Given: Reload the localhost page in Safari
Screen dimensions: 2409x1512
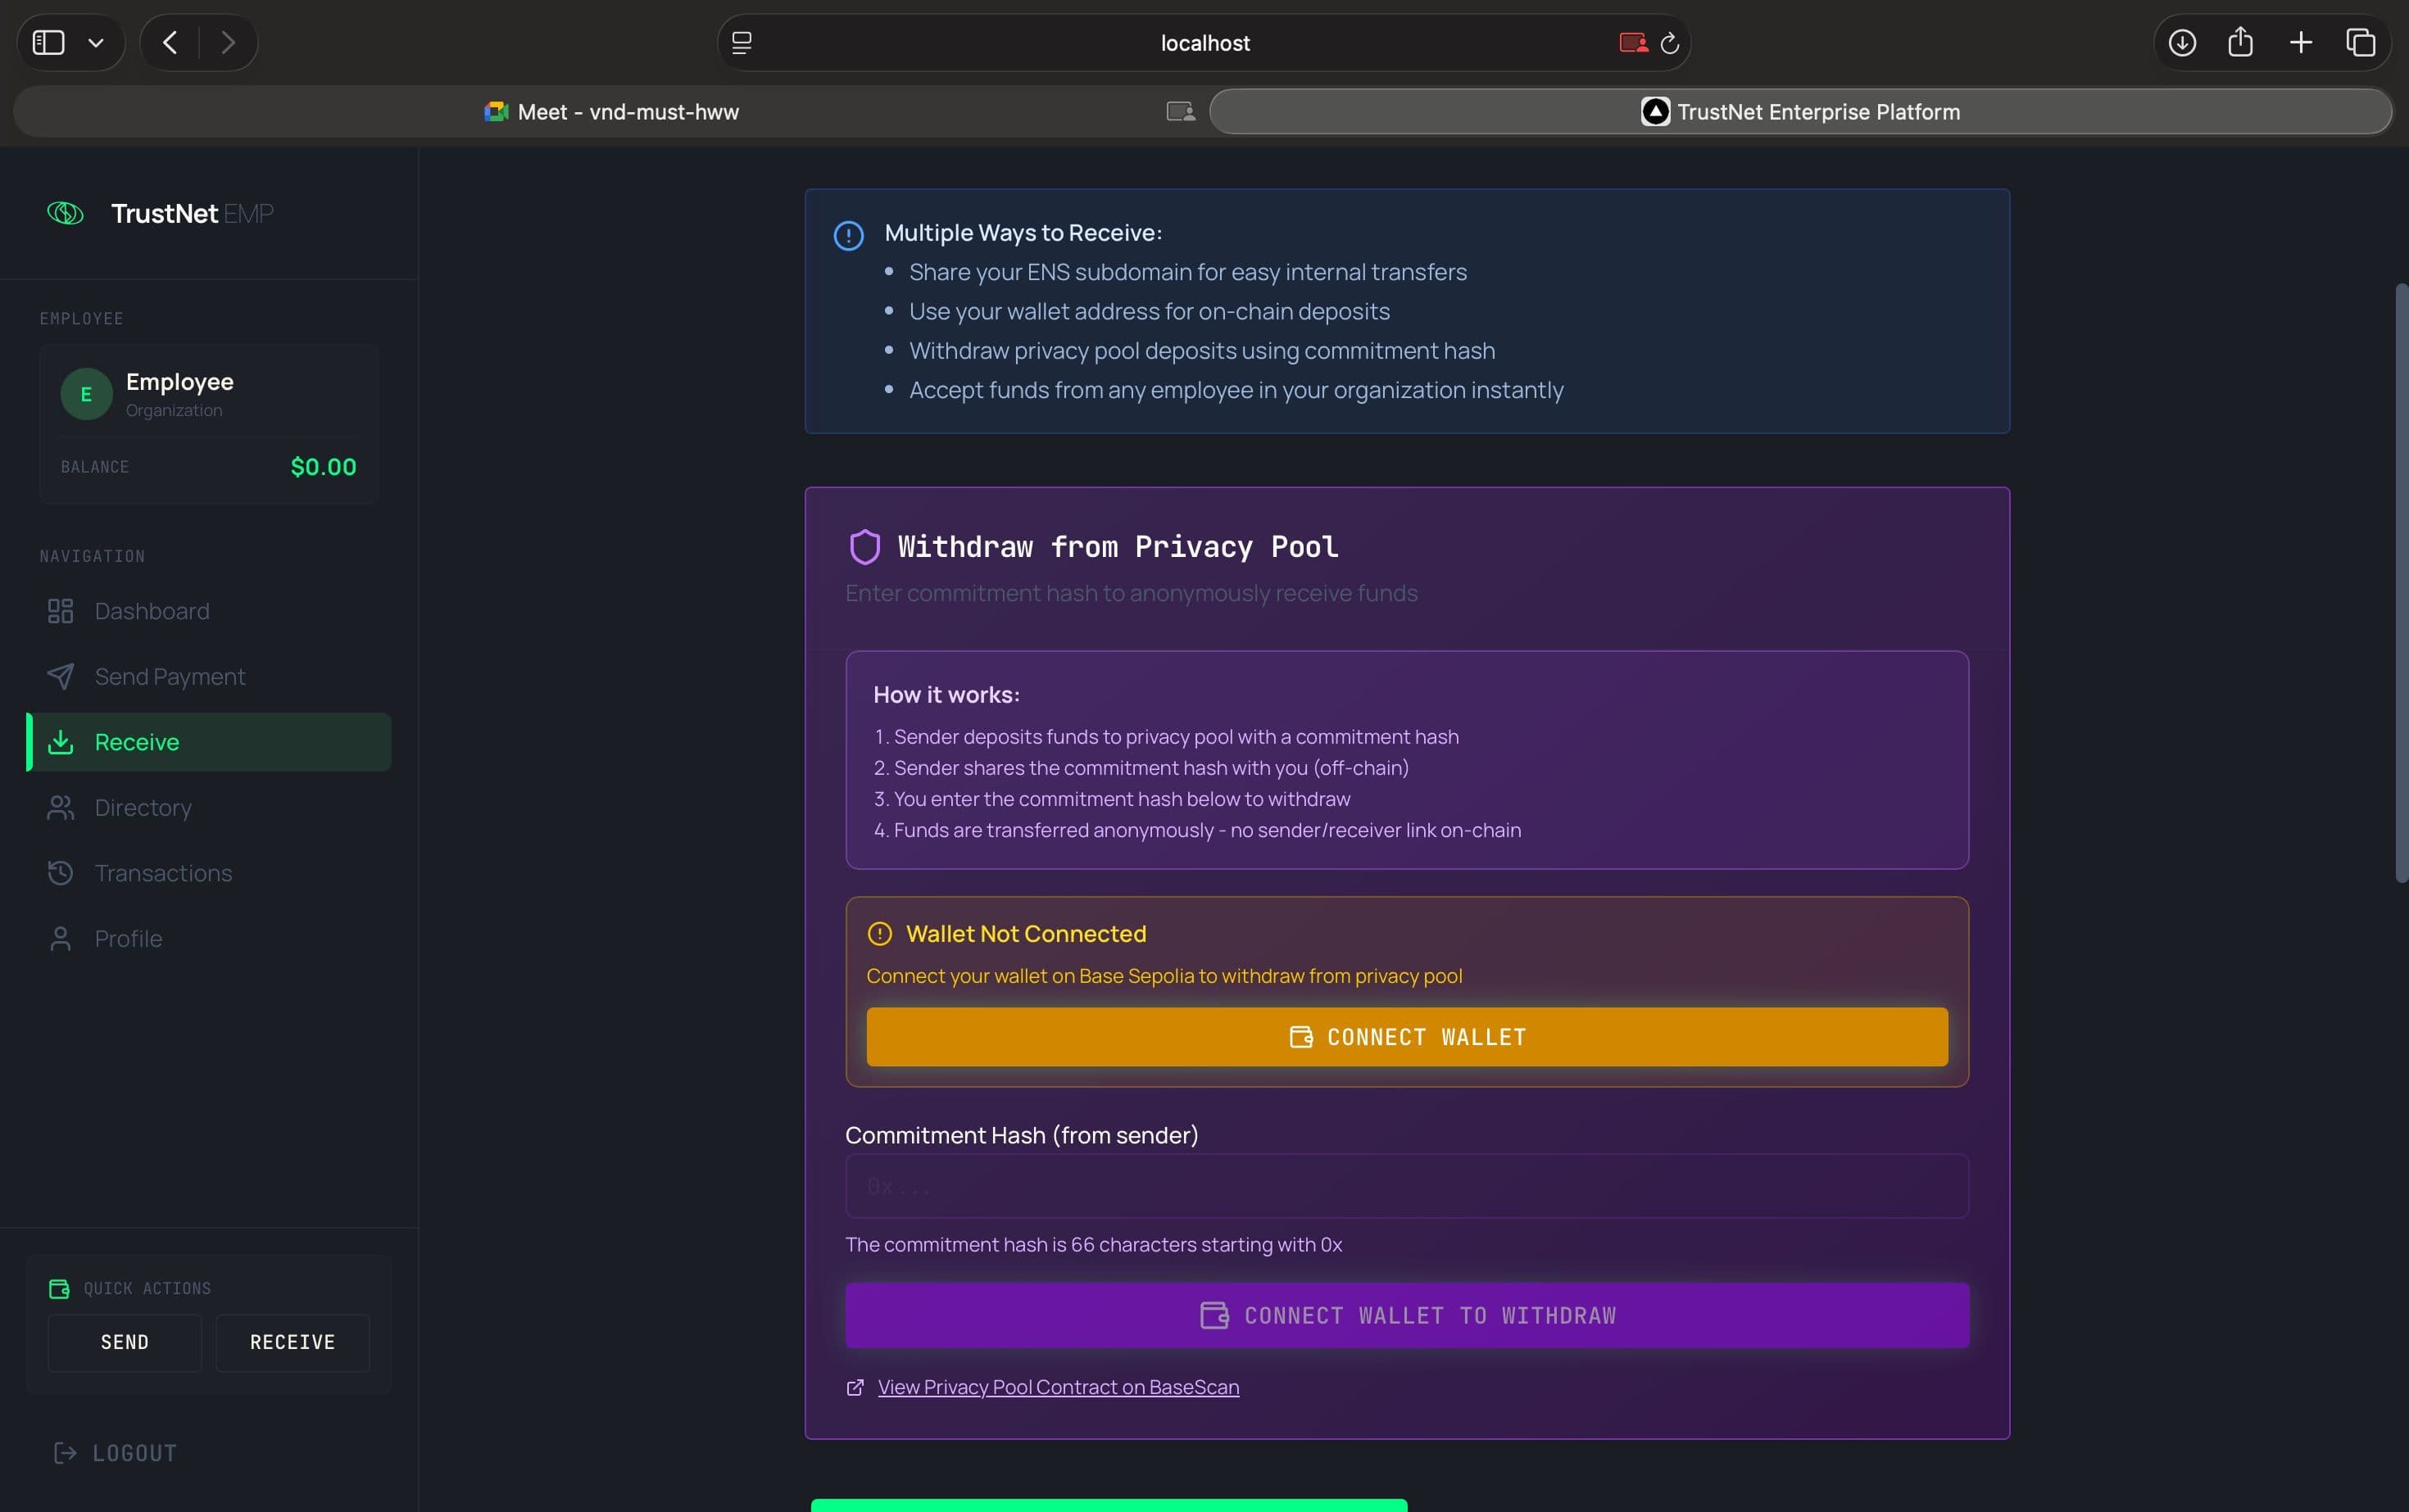Looking at the screenshot, I should (1669, 42).
